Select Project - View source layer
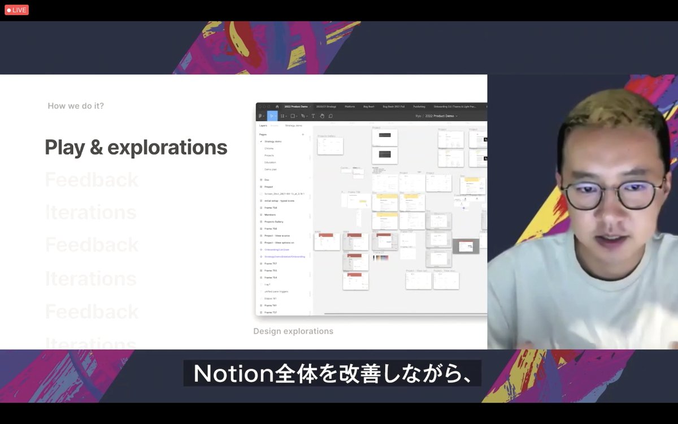 pyautogui.click(x=277, y=236)
